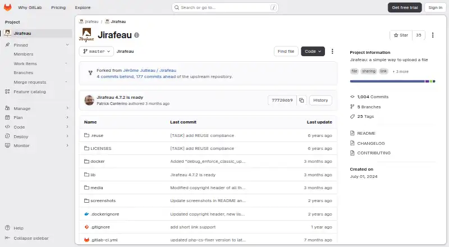
Task: Click the Jirafeau logo image in the header
Action: (x=86, y=35)
